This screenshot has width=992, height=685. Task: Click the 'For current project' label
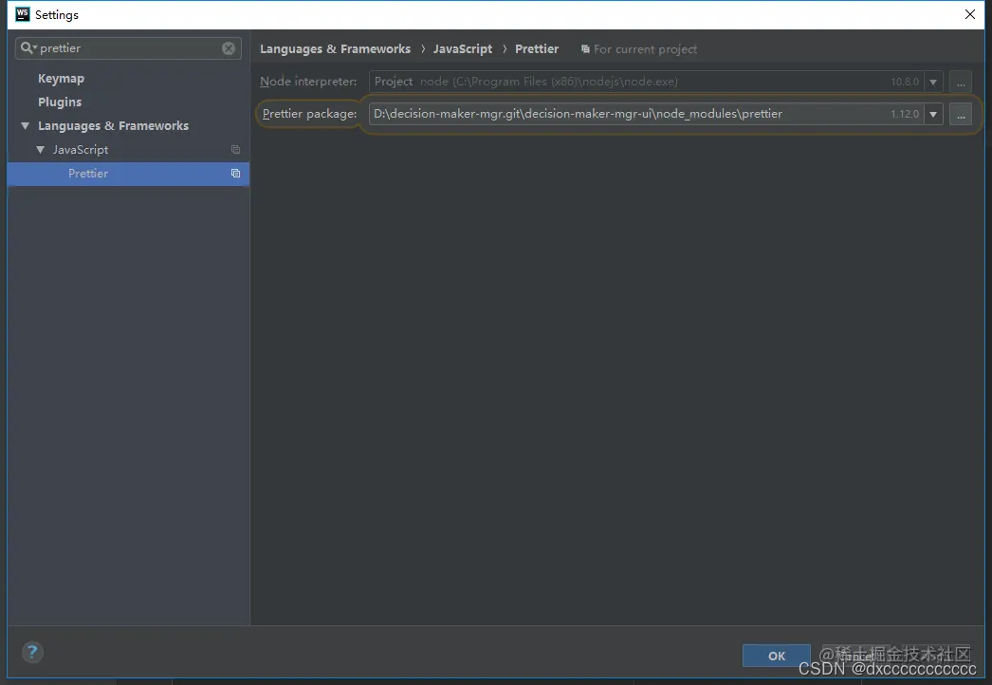pyautogui.click(x=645, y=49)
